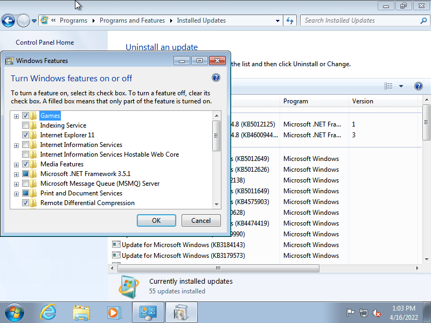Expand the Media Features node
431x323 pixels.
tap(16, 165)
